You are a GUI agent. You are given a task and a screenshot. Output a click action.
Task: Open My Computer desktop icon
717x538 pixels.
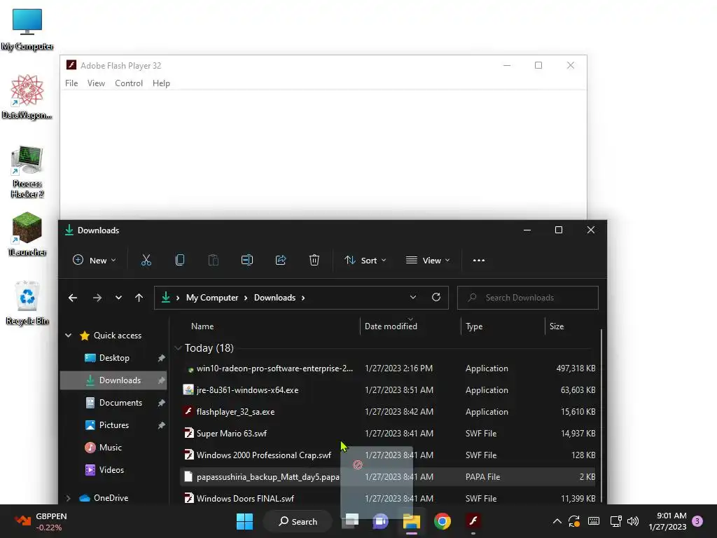tap(27, 29)
